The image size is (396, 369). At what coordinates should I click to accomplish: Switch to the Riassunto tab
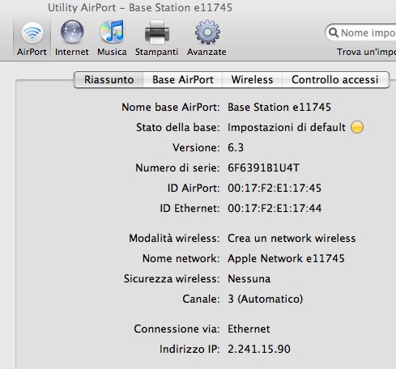coord(109,80)
